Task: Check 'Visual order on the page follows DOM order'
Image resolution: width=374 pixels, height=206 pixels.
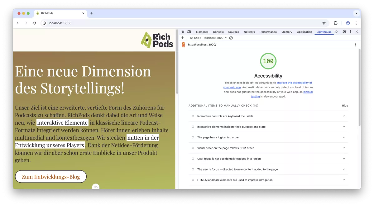Action: tap(193, 148)
